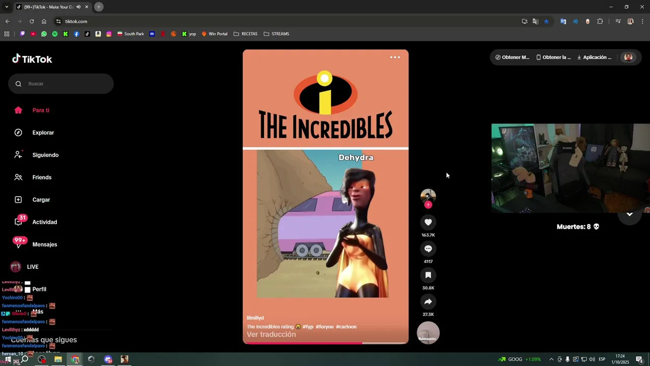
Task: Reload the page
Action: 31,21
